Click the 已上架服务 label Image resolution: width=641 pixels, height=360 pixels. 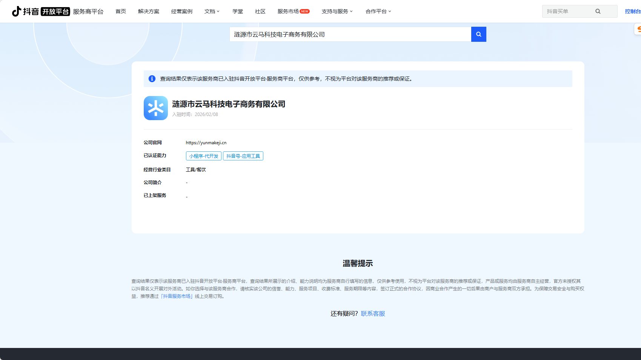(x=155, y=195)
